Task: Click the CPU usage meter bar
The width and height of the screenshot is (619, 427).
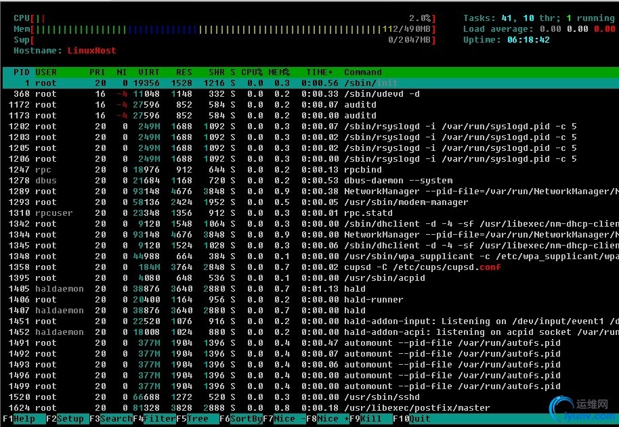Action: 225,18
